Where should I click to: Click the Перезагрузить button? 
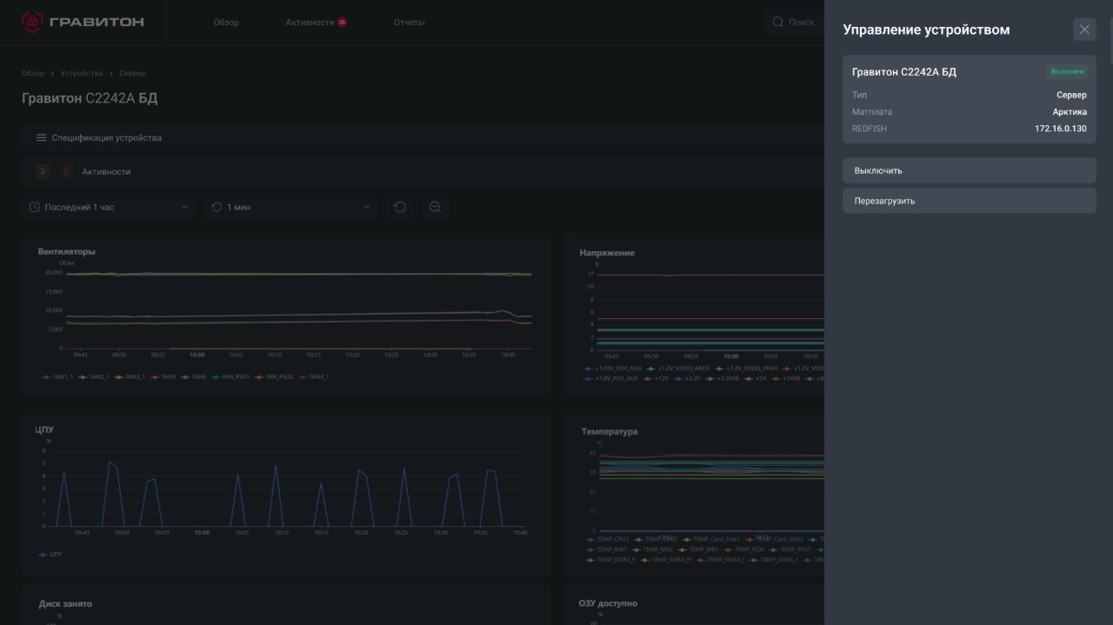[969, 201]
